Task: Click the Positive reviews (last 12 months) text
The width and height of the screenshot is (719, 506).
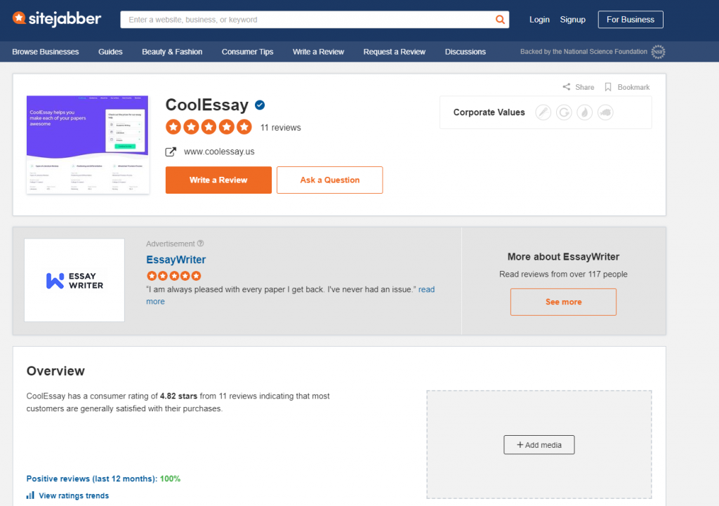Action: click(x=92, y=479)
